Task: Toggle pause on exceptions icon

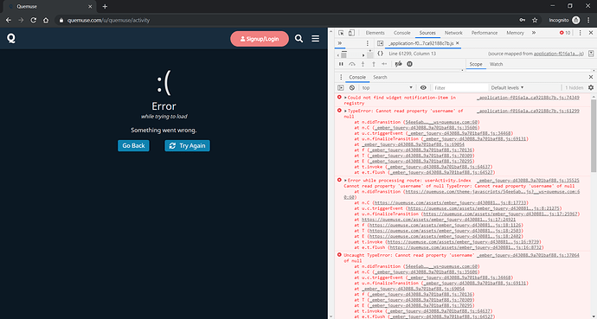Action: coord(409,64)
